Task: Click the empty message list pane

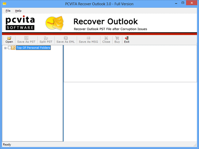Action: pyautogui.click(x=130, y=63)
